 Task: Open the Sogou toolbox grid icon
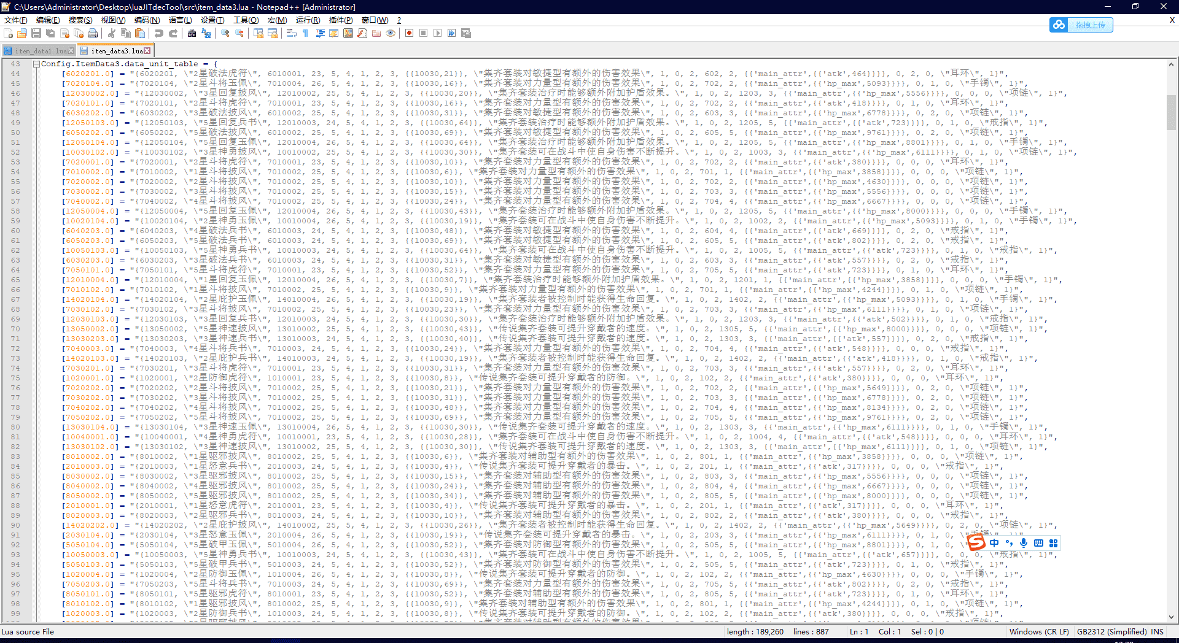click(x=1053, y=543)
